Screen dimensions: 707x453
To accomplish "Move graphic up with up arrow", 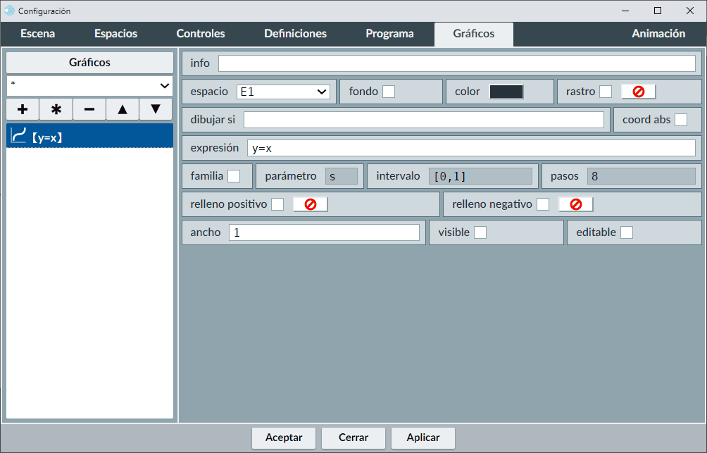I will click(x=123, y=109).
